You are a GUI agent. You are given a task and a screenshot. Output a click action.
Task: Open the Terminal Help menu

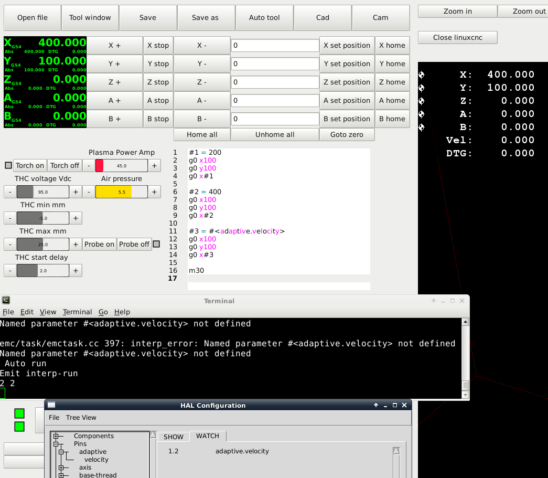point(122,312)
